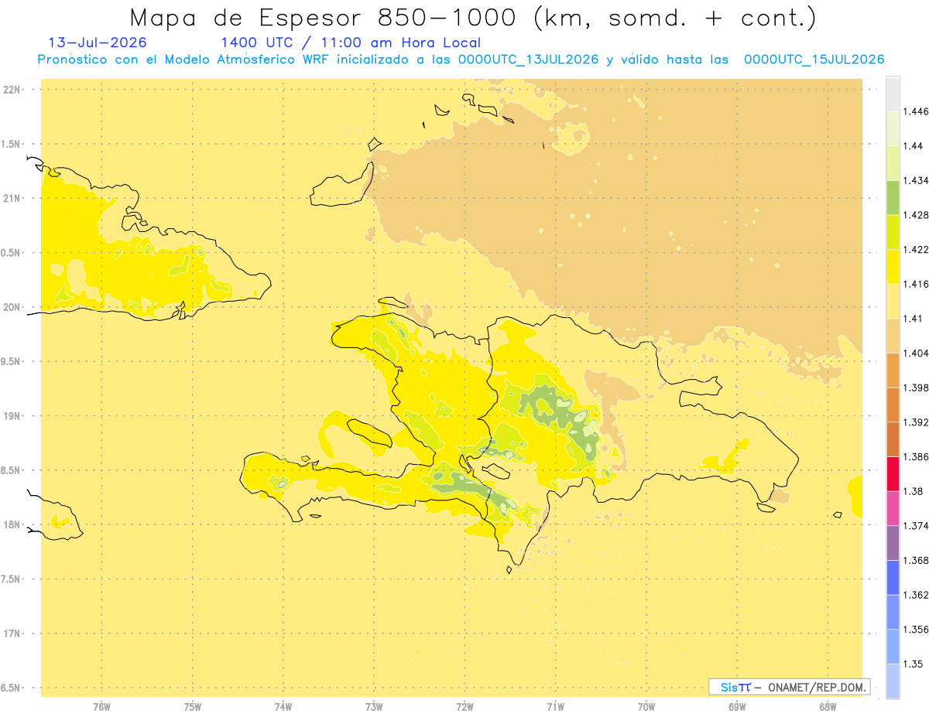Click the latitude label "17N"
This screenshot has width=929, height=717.
pos(11,633)
